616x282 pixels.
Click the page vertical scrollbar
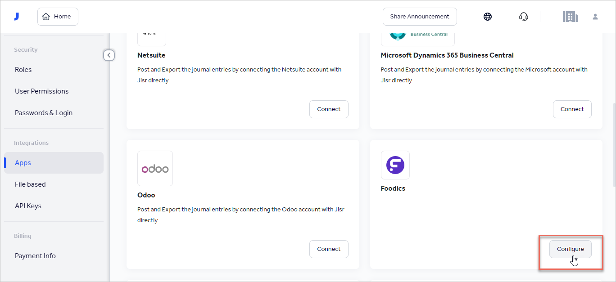pyautogui.click(x=613, y=144)
